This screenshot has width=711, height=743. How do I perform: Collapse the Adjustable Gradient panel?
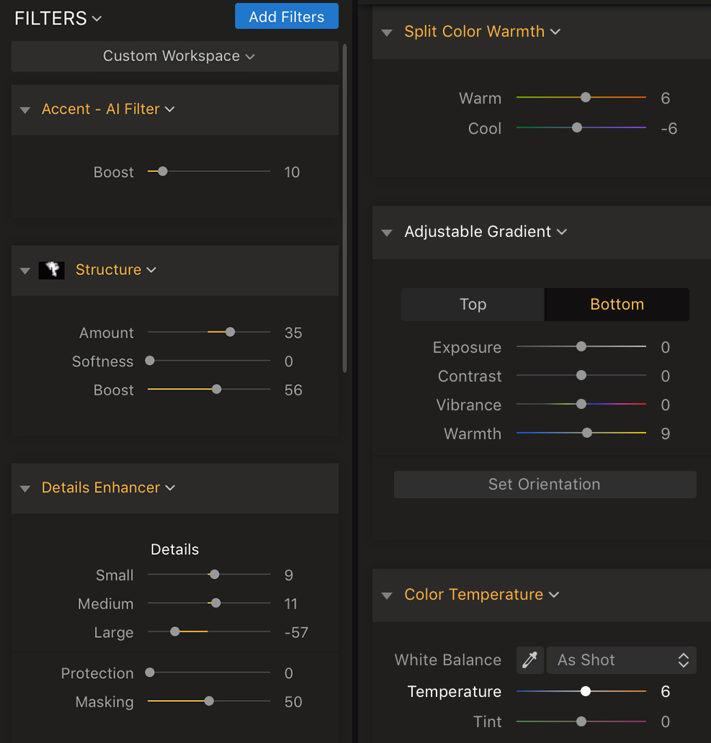pos(388,233)
